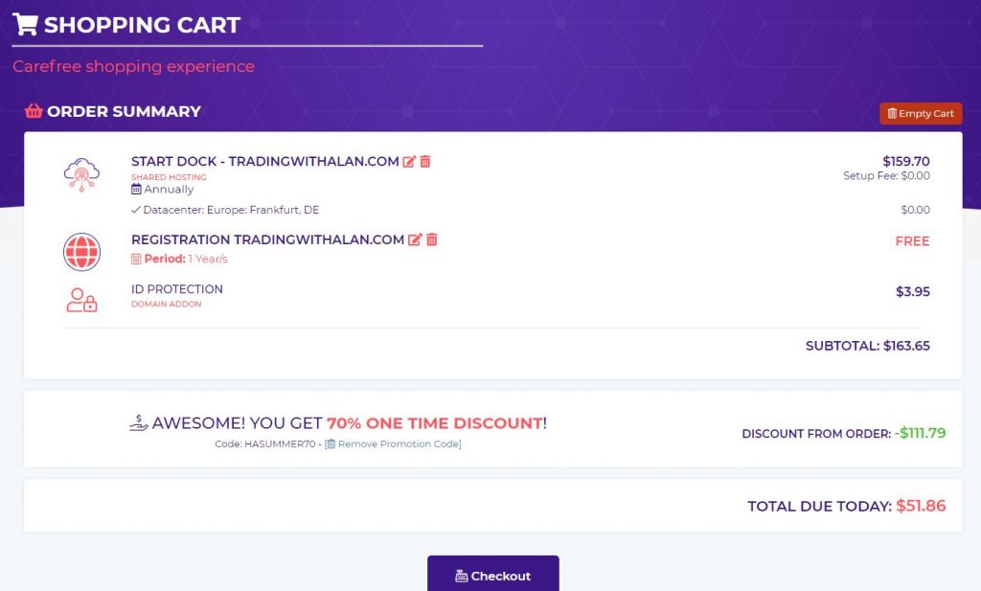Edit the domain registration item
This screenshot has width=981, height=591.
click(x=415, y=239)
